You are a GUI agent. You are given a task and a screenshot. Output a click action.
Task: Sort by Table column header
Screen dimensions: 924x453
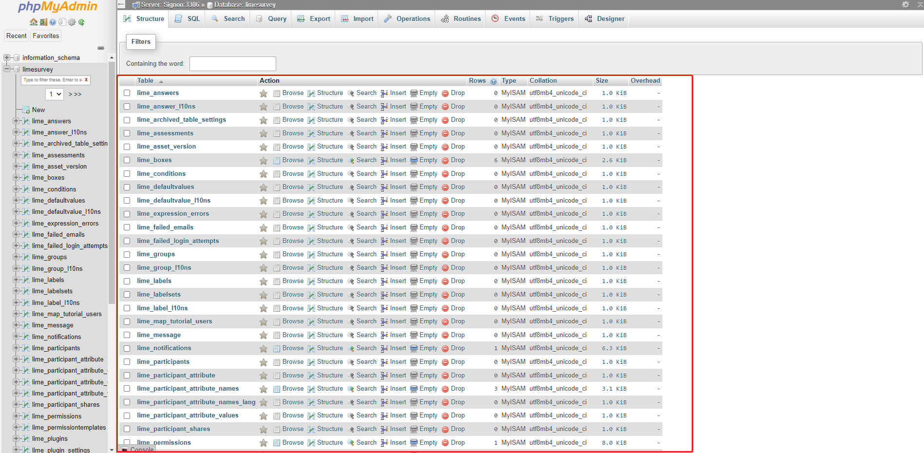(145, 81)
